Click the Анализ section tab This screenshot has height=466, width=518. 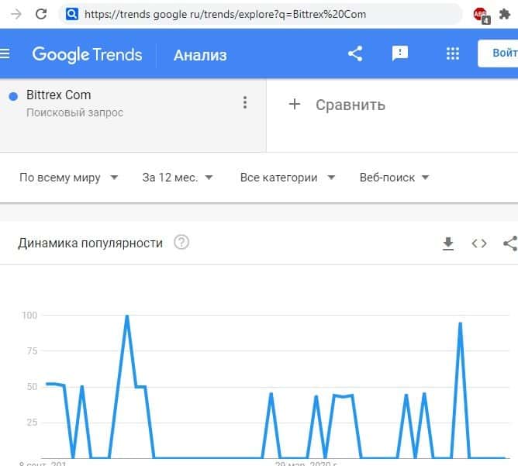(x=200, y=54)
